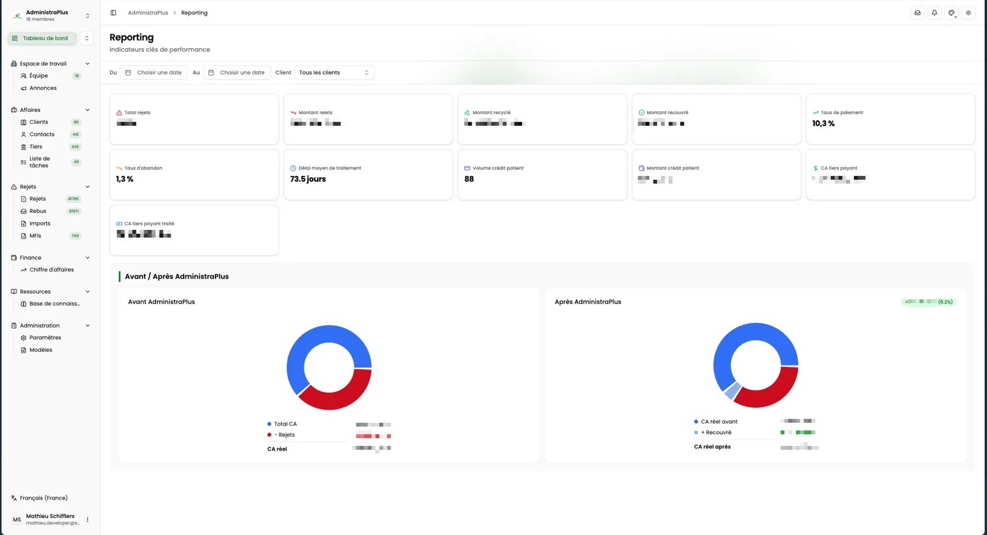This screenshot has width=987, height=535.
Task: Open the color palette theme icon
Action: (951, 13)
